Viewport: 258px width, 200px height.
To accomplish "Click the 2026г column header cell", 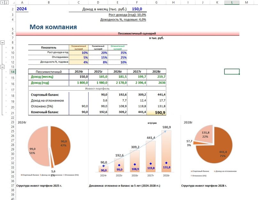I will click(x=117, y=71).
